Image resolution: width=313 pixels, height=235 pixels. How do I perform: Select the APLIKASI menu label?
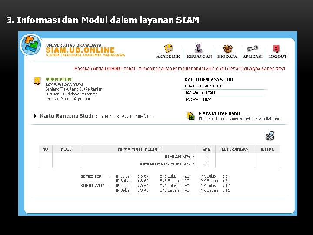(253, 57)
